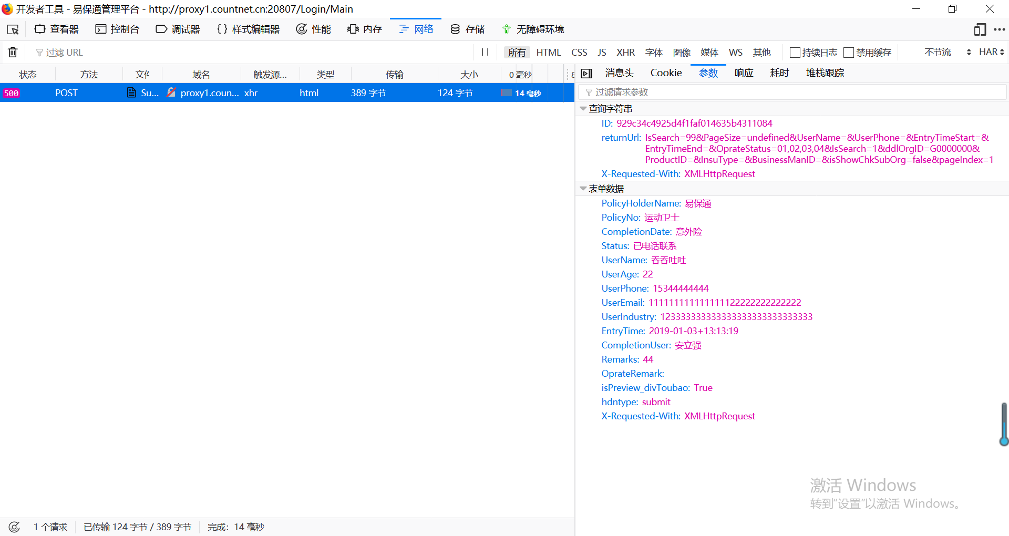This screenshot has width=1009, height=536.
Task: Pause network recording
Action: pos(485,52)
